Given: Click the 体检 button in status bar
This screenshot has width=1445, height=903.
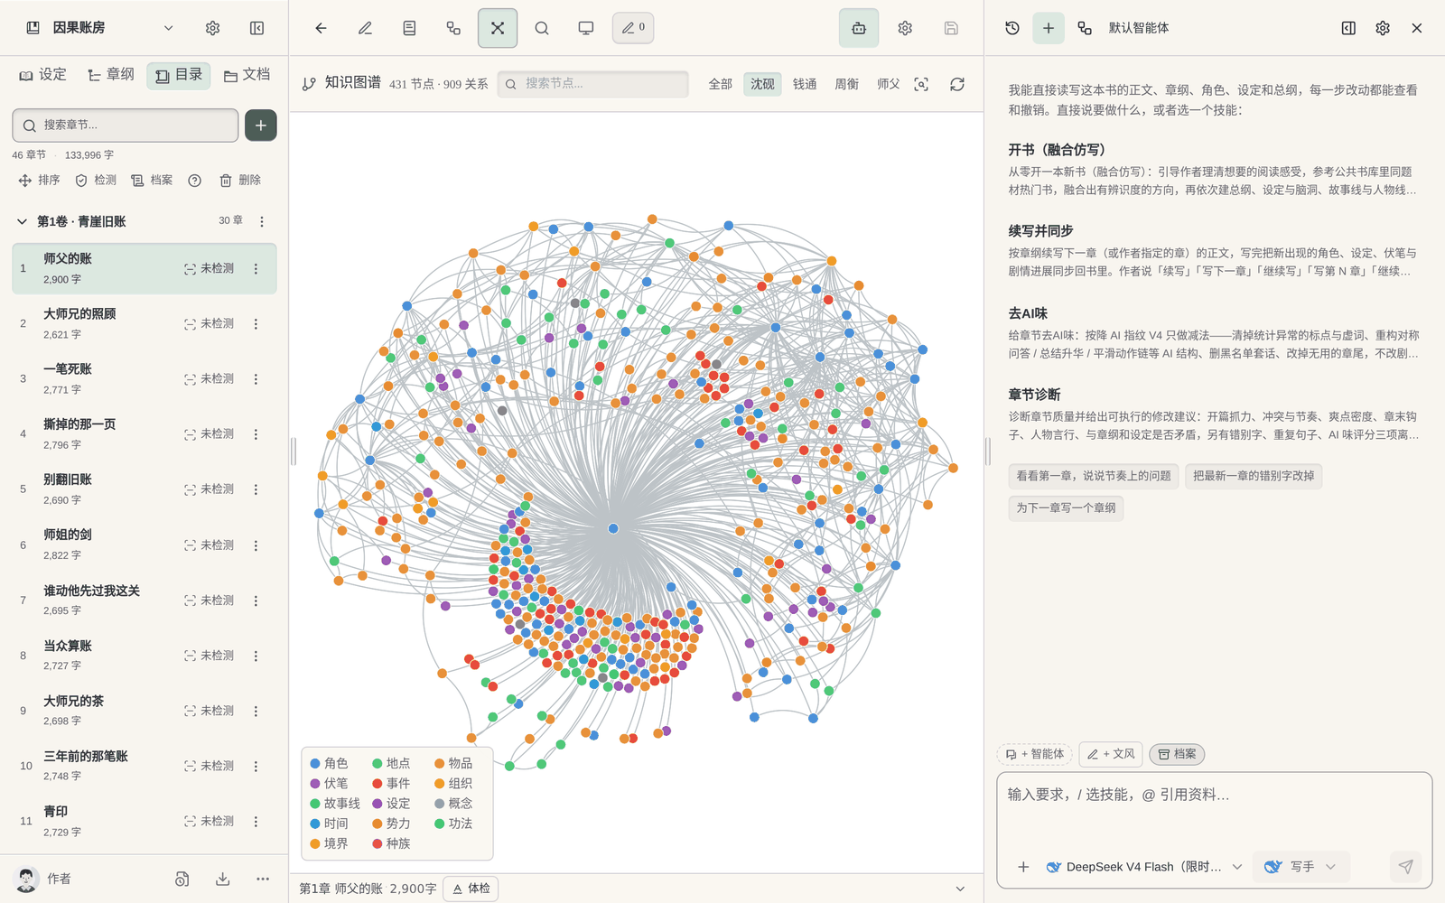Looking at the screenshot, I should [x=471, y=889].
